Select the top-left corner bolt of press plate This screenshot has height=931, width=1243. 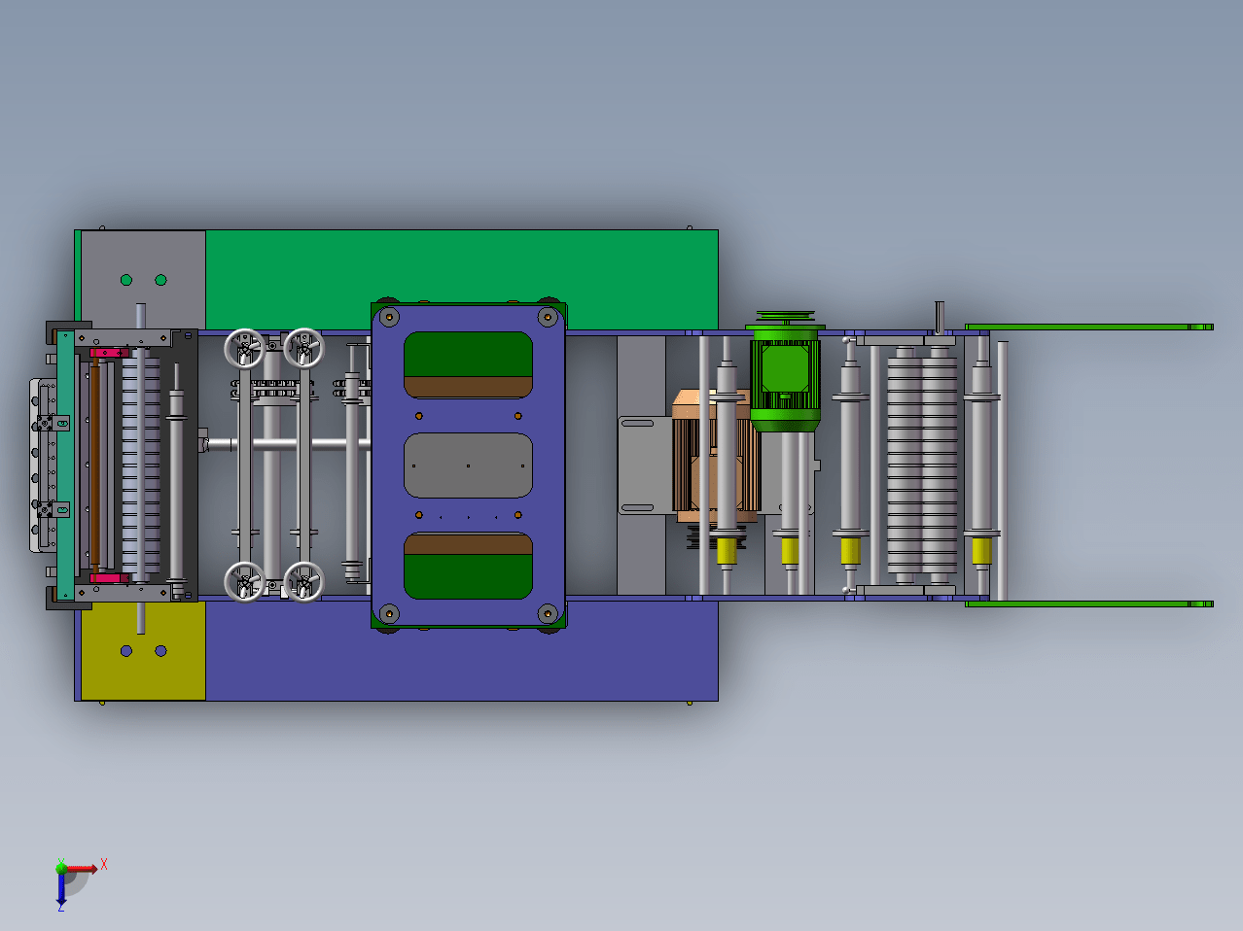point(389,317)
